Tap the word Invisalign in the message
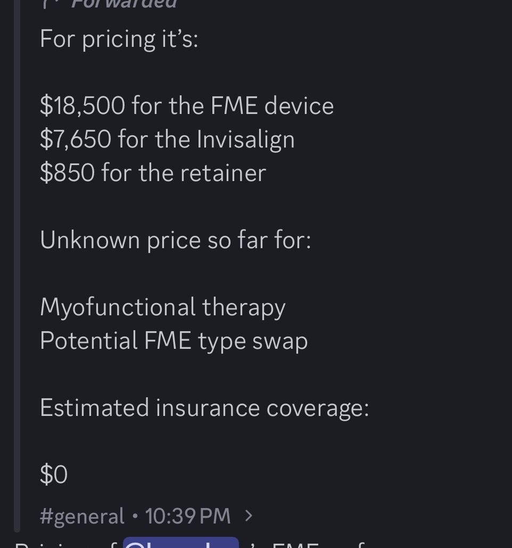This screenshot has width=512, height=548. (245, 139)
